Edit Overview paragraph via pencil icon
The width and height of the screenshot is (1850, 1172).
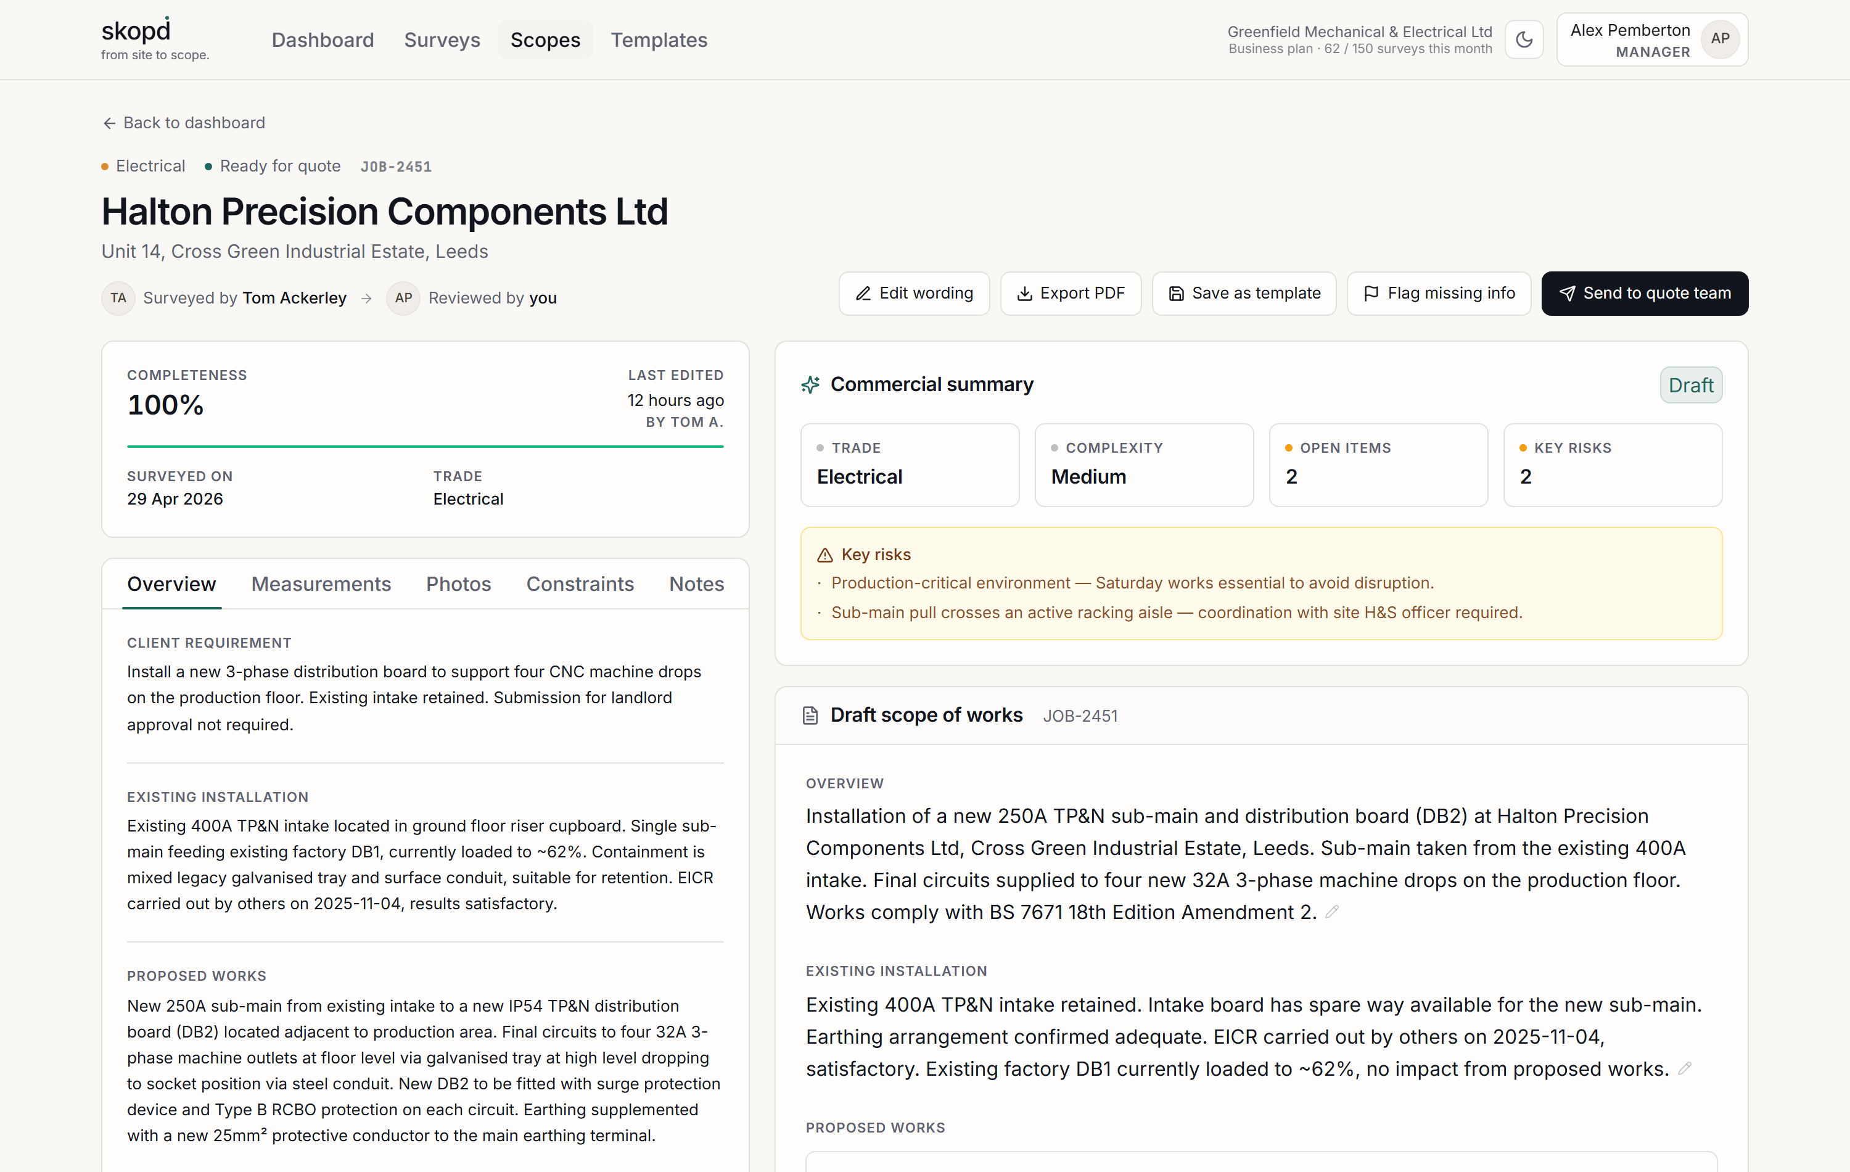click(1332, 912)
